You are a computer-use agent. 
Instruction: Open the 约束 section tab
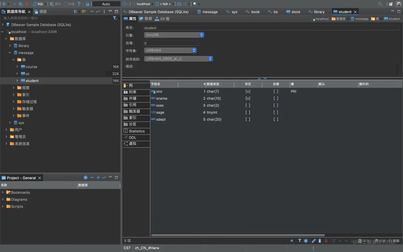[136, 92]
